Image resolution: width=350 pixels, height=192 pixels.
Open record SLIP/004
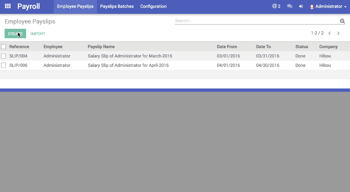pos(18,56)
